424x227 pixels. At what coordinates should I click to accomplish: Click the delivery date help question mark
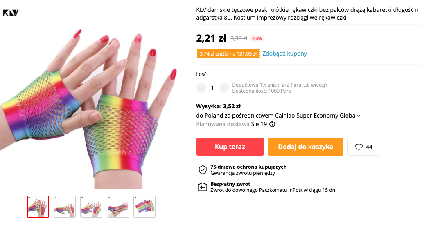(x=272, y=124)
